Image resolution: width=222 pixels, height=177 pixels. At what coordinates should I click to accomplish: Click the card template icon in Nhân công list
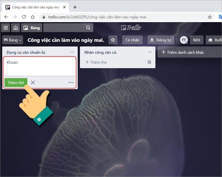(149, 62)
